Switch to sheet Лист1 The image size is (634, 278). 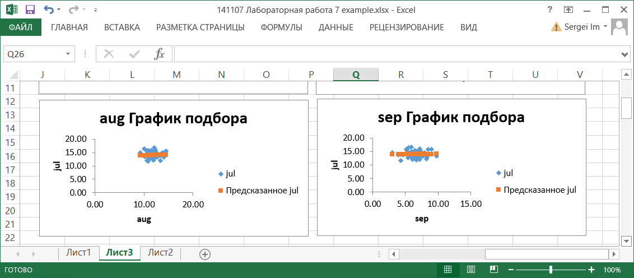coord(79,253)
